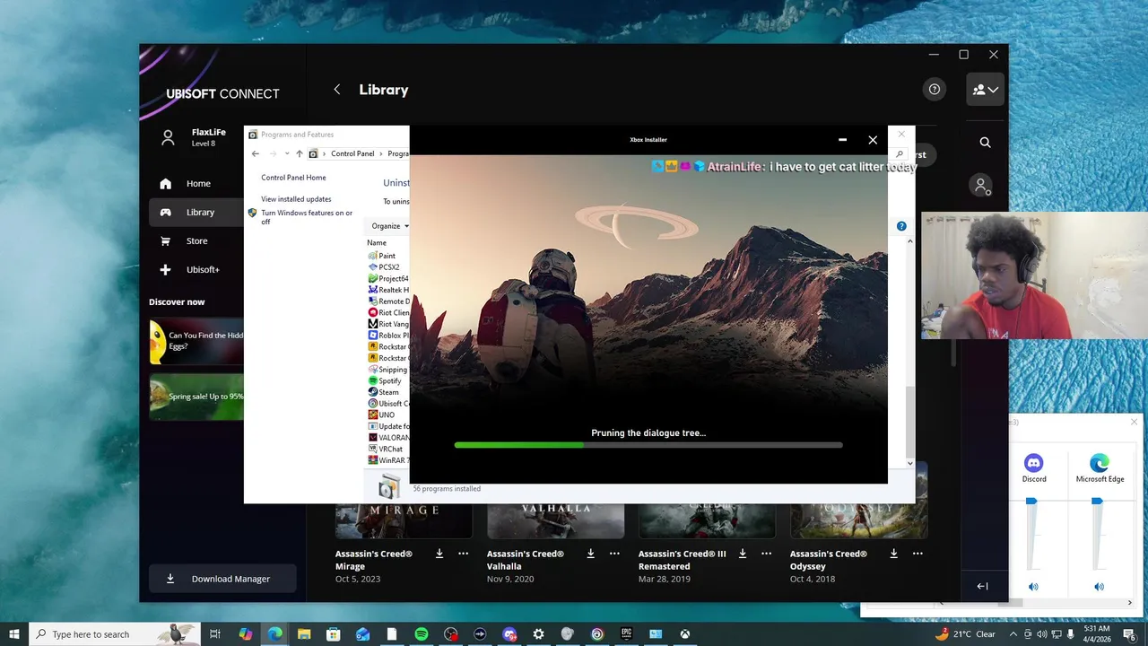Screen dimensions: 1148x646
Task: Adjust the Discord volume slider
Action: pos(1031,501)
